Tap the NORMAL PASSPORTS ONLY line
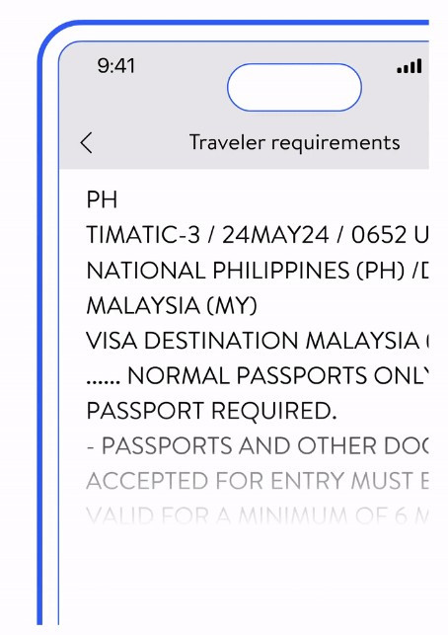448x635 pixels. click(258, 376)
